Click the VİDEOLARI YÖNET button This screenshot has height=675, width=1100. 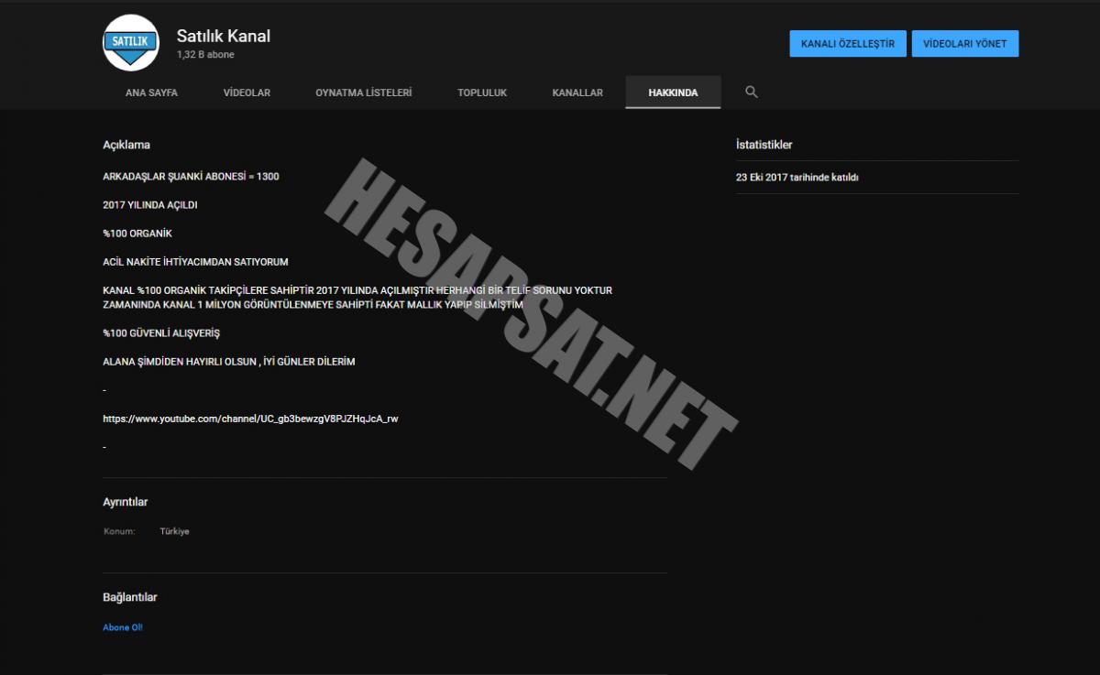click(x=965, y=44)
